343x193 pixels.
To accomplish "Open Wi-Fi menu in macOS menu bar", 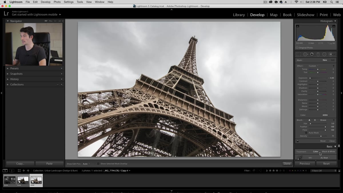I will pos(296,2).
